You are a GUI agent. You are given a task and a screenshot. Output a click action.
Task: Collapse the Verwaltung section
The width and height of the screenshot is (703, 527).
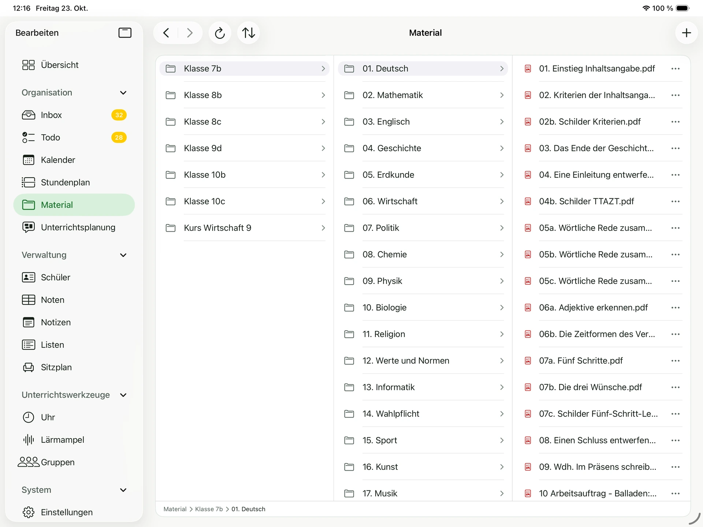click(123, 255)
